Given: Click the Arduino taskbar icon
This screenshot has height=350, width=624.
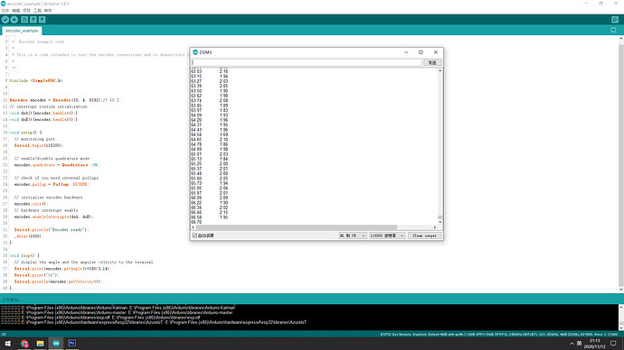Looking at the screenshot, I should pyautogui.click(x=56, y=344).
